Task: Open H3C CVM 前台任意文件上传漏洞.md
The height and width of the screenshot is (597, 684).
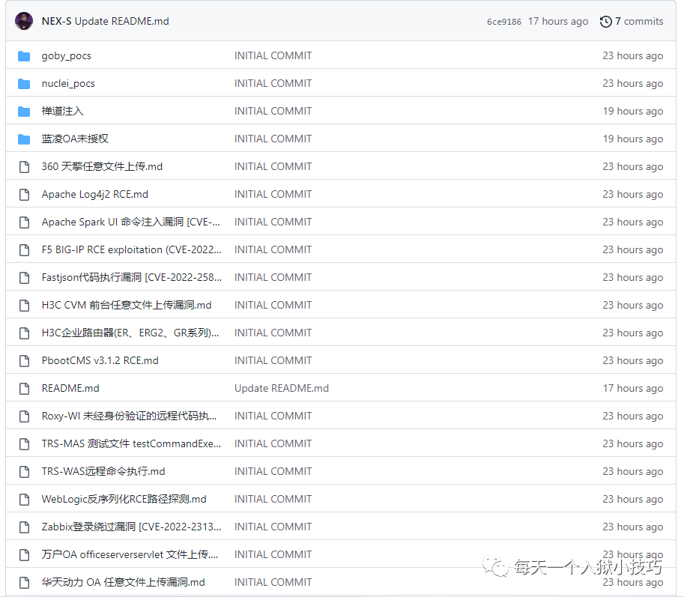Action: tap(127, 305)
